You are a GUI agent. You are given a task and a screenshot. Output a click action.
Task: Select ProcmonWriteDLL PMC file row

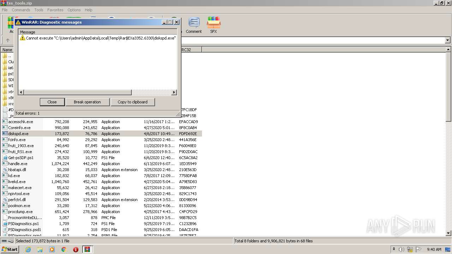click(x=101, y=218)
